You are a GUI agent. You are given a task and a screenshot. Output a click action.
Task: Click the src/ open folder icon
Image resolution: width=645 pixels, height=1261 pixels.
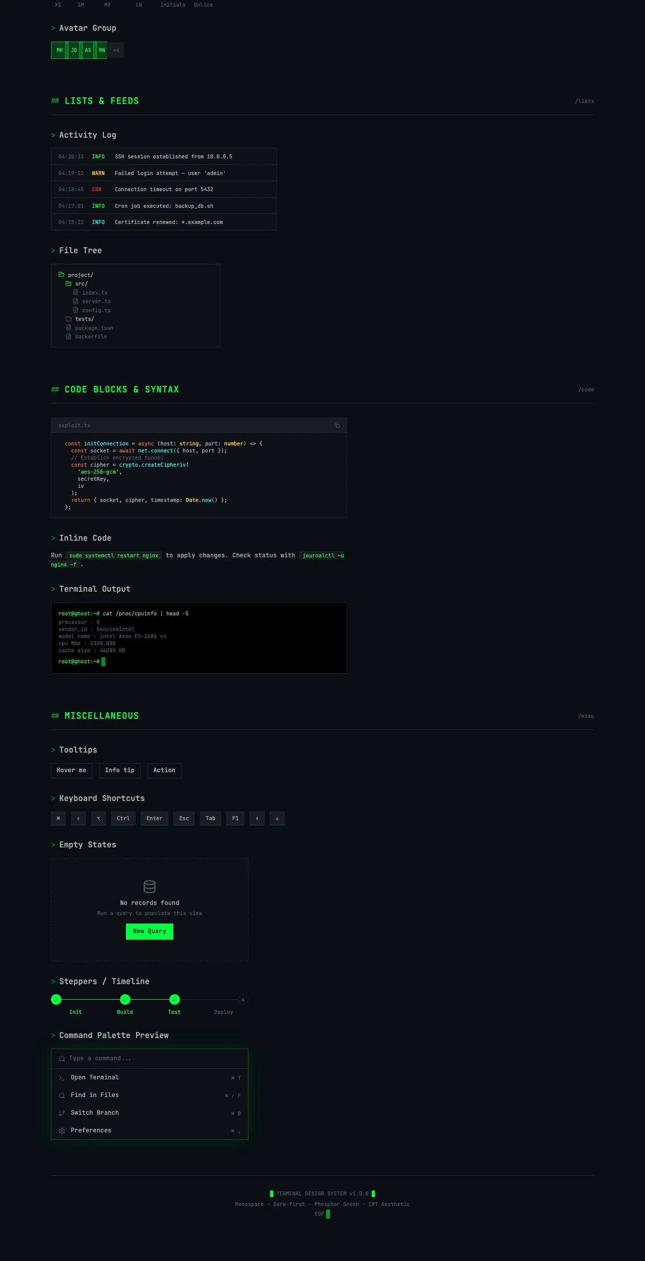(69, 283)
